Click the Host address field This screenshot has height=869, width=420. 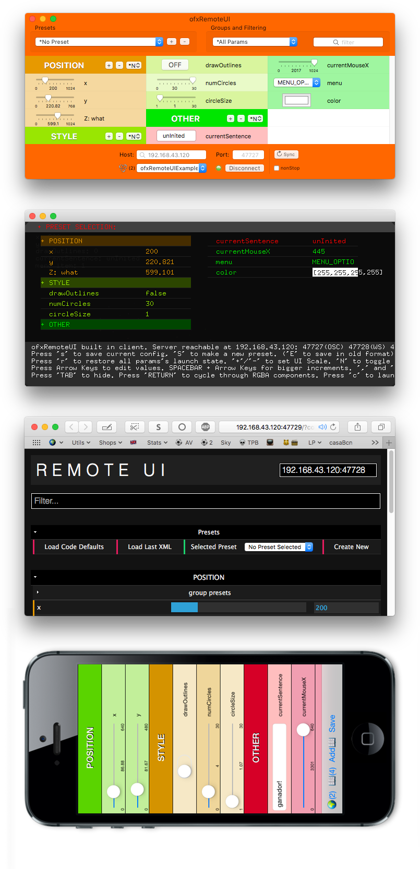[x=172, y=155]
